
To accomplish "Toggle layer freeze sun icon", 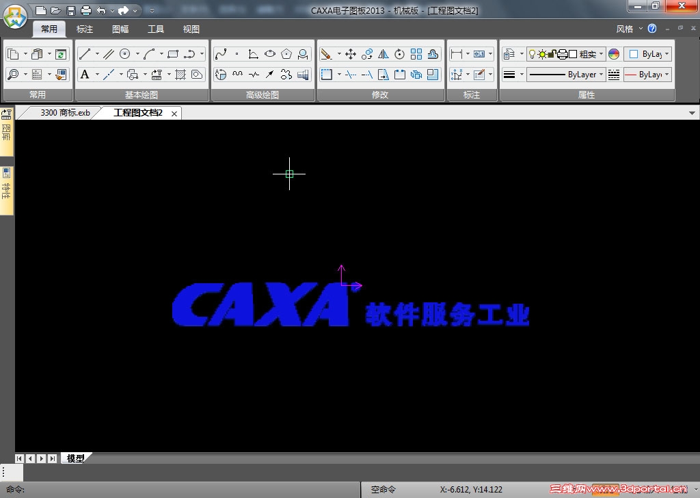I will (x=542, y=54).
